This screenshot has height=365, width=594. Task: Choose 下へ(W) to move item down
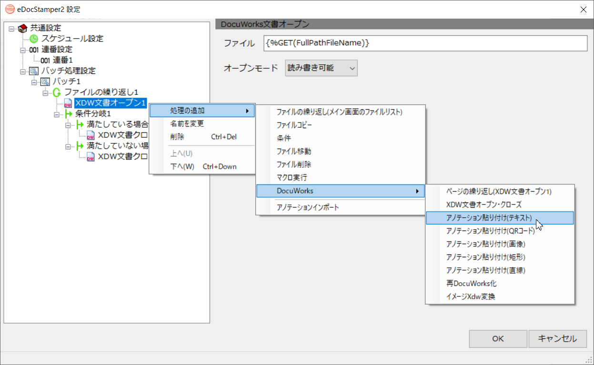202,166
